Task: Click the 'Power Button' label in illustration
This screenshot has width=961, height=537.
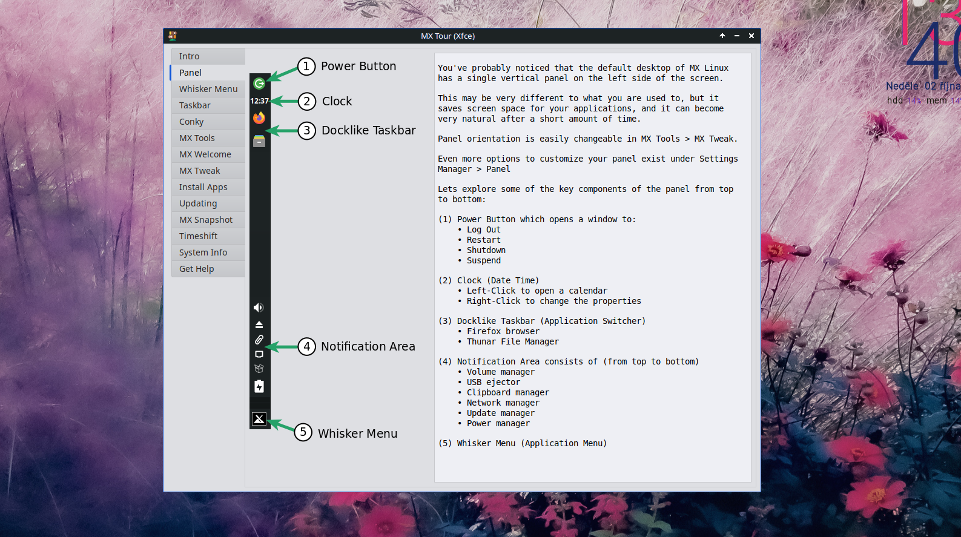Action: pos(358,66)
